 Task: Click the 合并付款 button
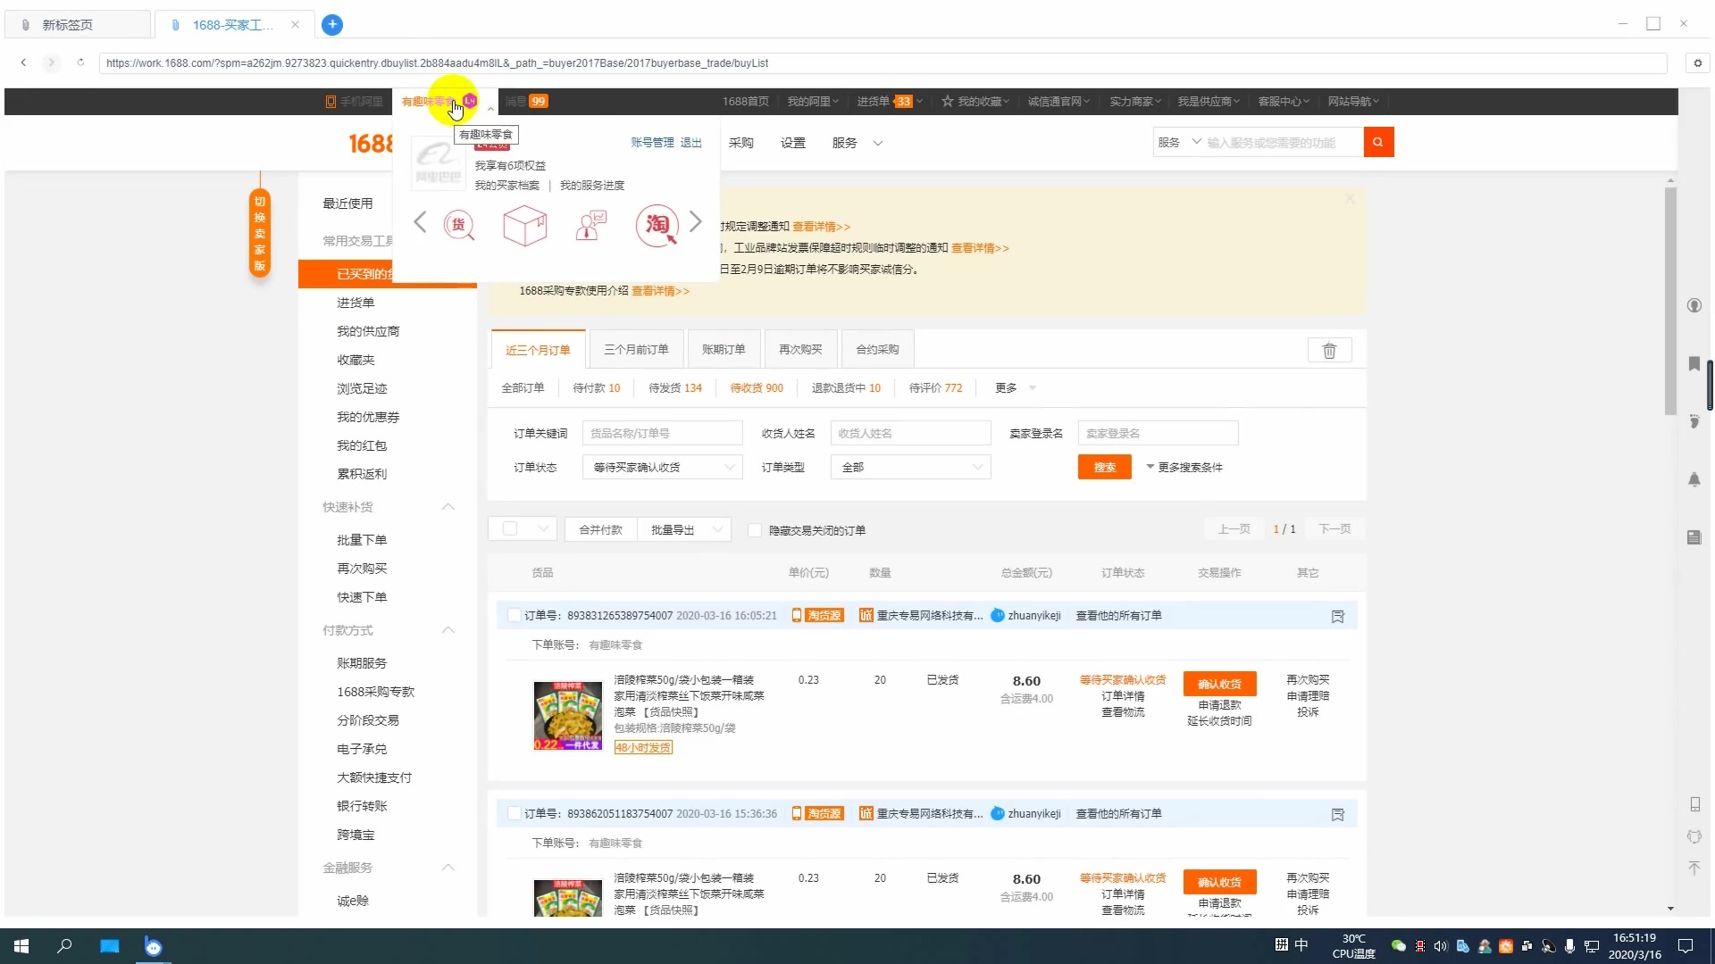pyautogui.click(x=600, y=529)
